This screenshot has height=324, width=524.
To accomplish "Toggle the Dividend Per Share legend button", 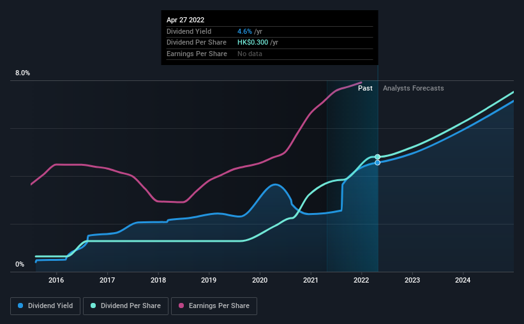I will click(x=126, y=306).
